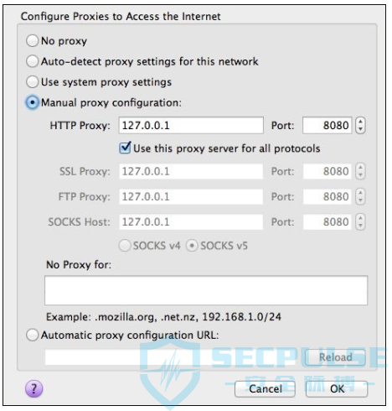Click the HTTP Proxy port field
The height and width of the screenshot is (411, 392).
coord(327,125)
